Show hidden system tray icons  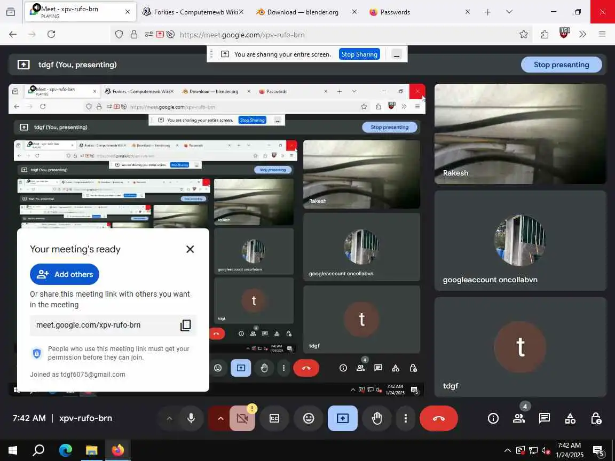click(x=508, y=450)
